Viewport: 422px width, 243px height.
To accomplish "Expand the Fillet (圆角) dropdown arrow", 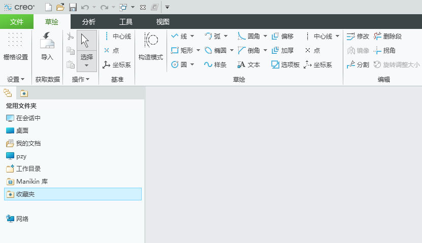I will 265,36.
